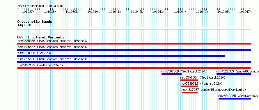259x110 pixels.
Task: Click the 101947k ruler tick label
Action: tap(245, 12)
